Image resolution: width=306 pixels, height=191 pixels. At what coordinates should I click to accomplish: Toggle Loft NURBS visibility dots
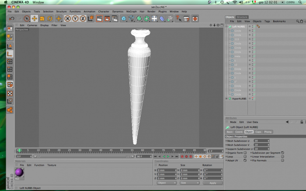point(253,27)
